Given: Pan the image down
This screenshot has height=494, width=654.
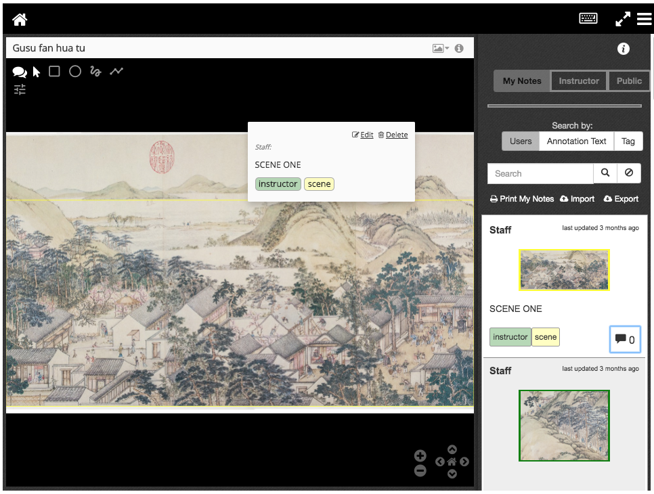Looking at the screenshot, I should coord(452,474).
